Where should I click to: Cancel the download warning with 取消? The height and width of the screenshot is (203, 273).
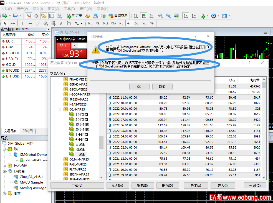(162, 87)
